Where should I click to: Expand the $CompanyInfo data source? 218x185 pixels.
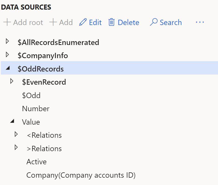point(7,54)
